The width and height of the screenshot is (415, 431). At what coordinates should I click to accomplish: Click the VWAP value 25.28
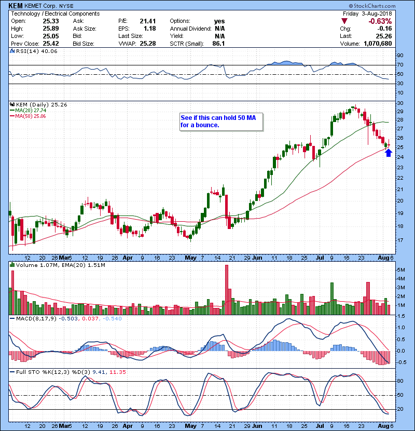(148, 44)
